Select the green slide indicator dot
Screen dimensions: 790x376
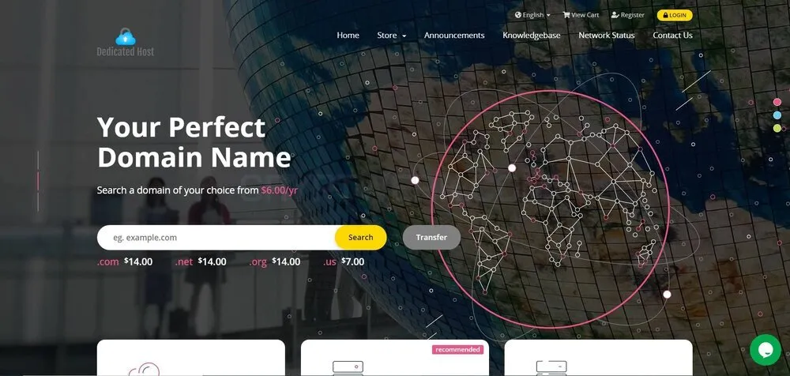click(777, 128)
